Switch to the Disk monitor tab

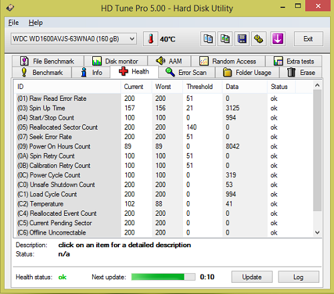[116, 61]
